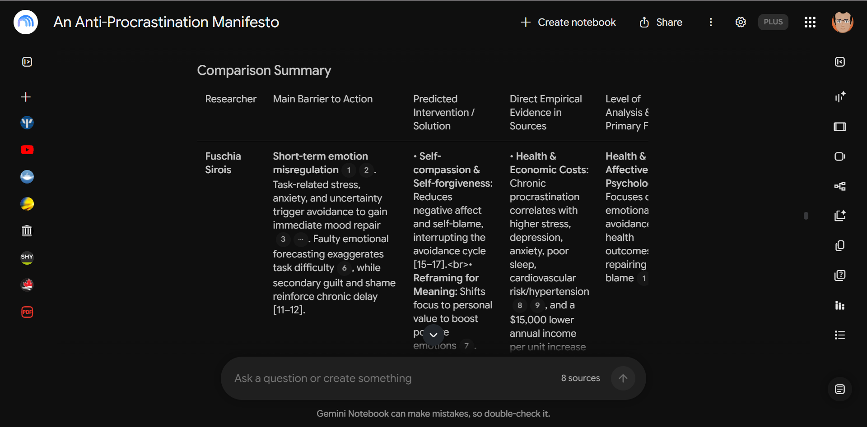Open settings gear
This screenshot has height=427, width=867.
pyautogui.click(x=741, y=22)
